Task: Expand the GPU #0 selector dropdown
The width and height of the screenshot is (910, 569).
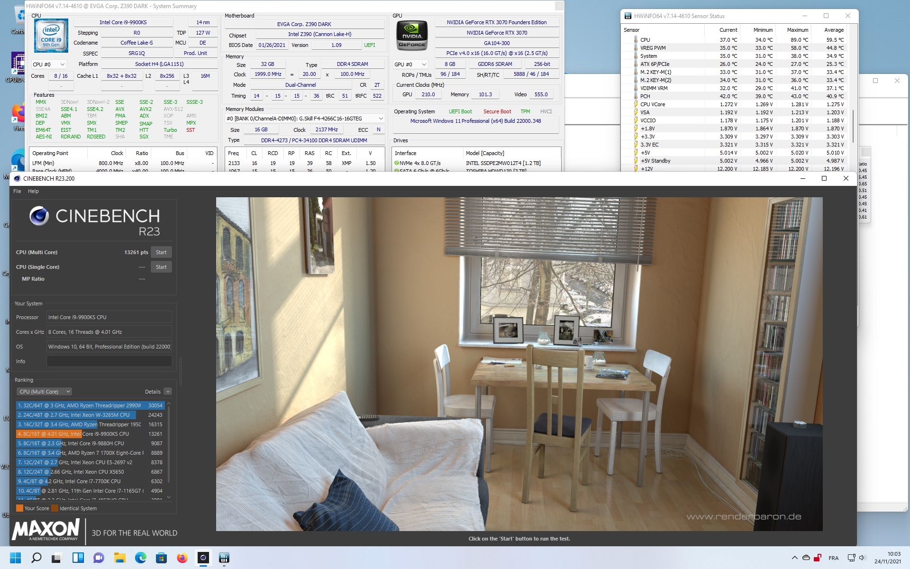Action: 410,64
